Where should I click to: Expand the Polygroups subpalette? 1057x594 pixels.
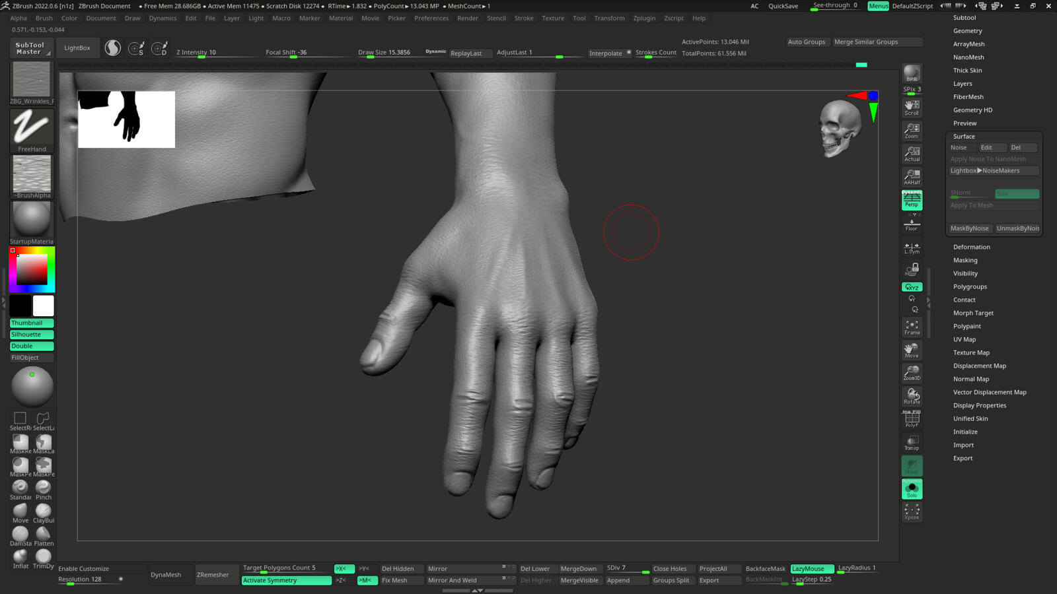970,286
